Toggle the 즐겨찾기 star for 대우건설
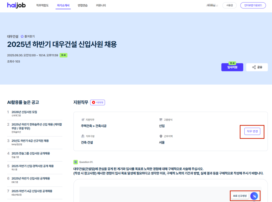 pos(22,37)
